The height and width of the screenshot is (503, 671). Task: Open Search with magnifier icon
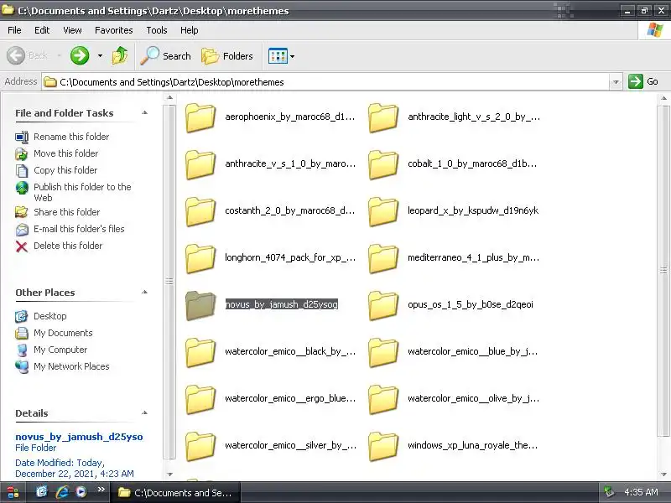[165, 56]
